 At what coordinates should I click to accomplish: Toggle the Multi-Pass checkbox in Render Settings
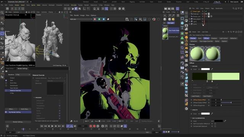click(6, 83)
